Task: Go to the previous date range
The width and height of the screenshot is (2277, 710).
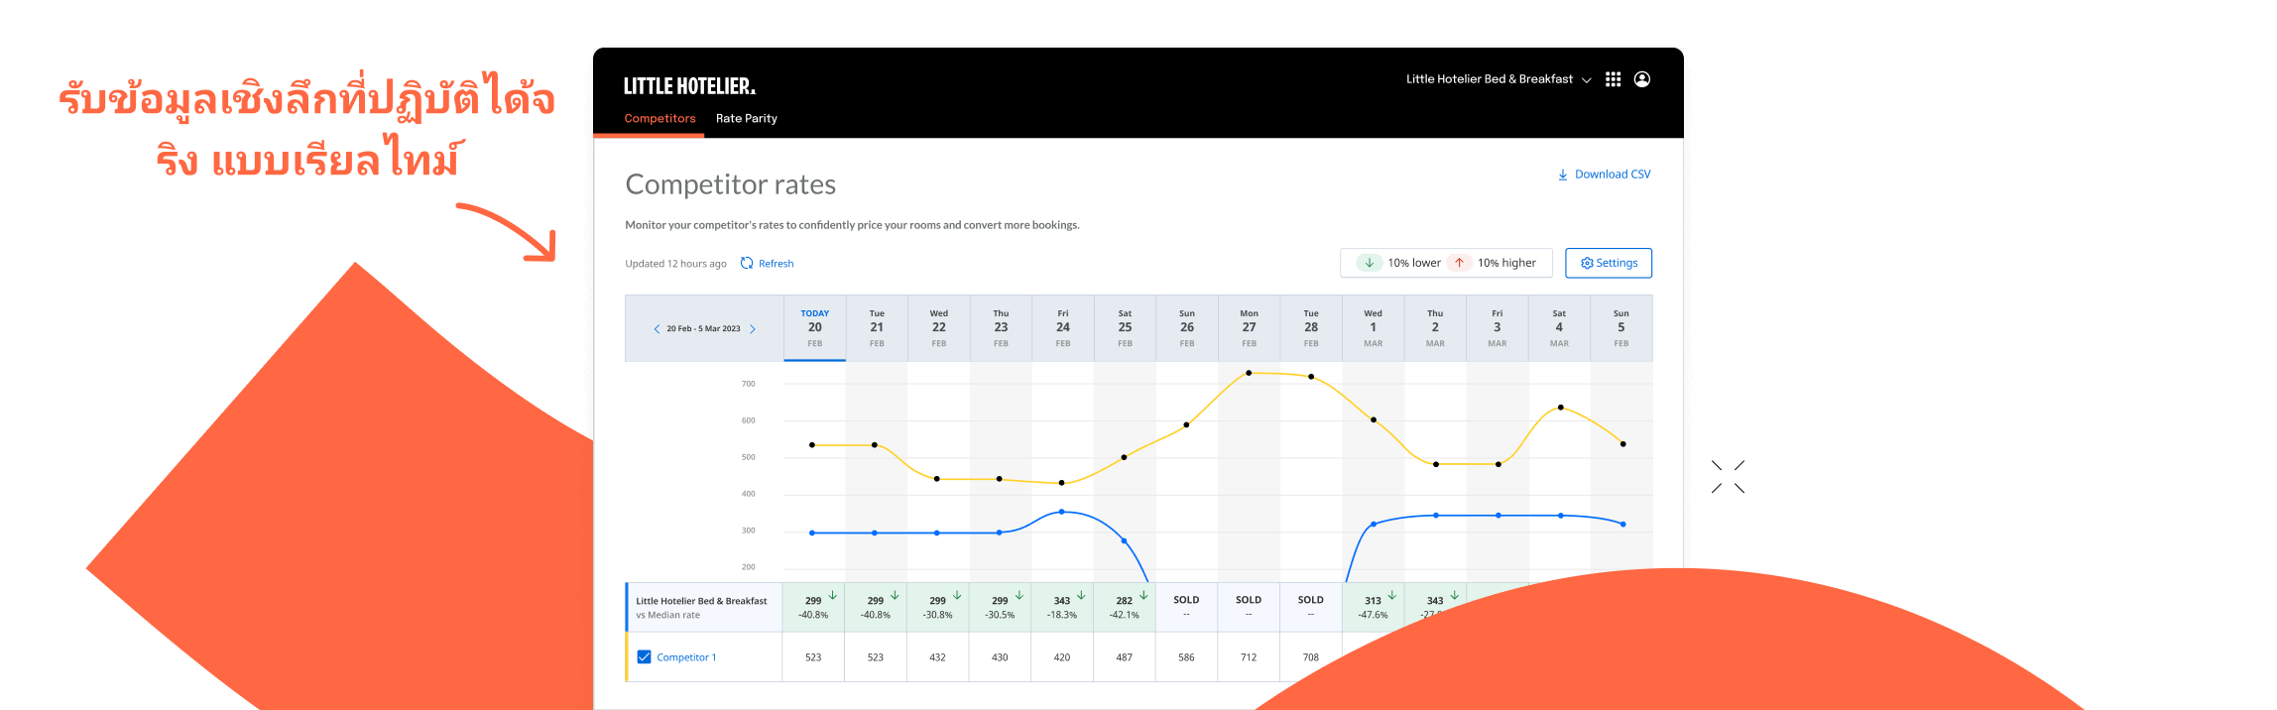Action: (657, 329)
